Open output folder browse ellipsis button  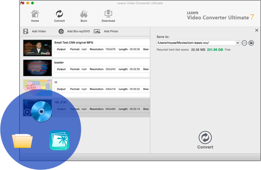coord(244,43)
